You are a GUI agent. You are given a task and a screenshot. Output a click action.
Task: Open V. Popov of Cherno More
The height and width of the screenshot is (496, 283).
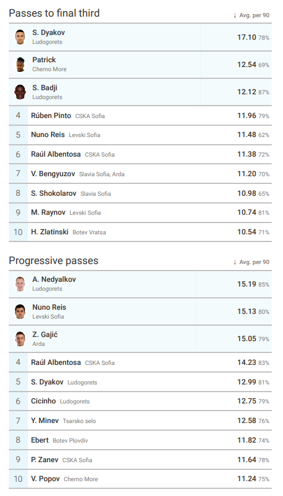click(45, 479)
